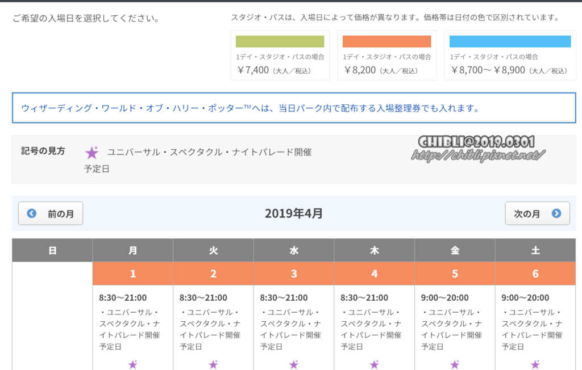Click the 月 Monday column header
The image size is (582, 370).
[x=133, y=250]
